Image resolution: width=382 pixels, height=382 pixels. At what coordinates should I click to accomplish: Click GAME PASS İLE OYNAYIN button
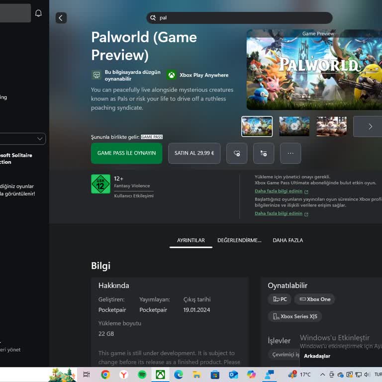pos(126,153)
